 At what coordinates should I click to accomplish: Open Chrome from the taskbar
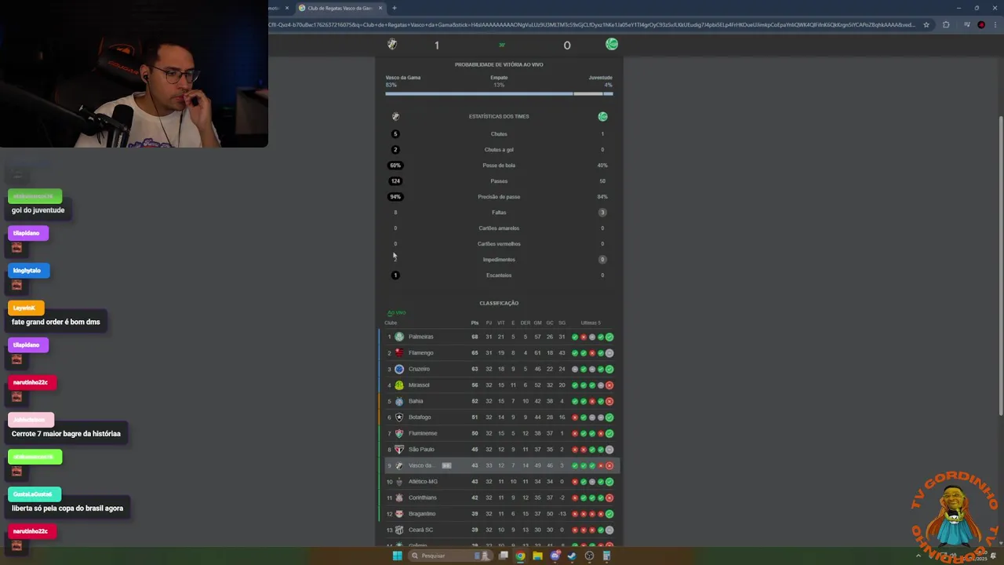(520, 556)
